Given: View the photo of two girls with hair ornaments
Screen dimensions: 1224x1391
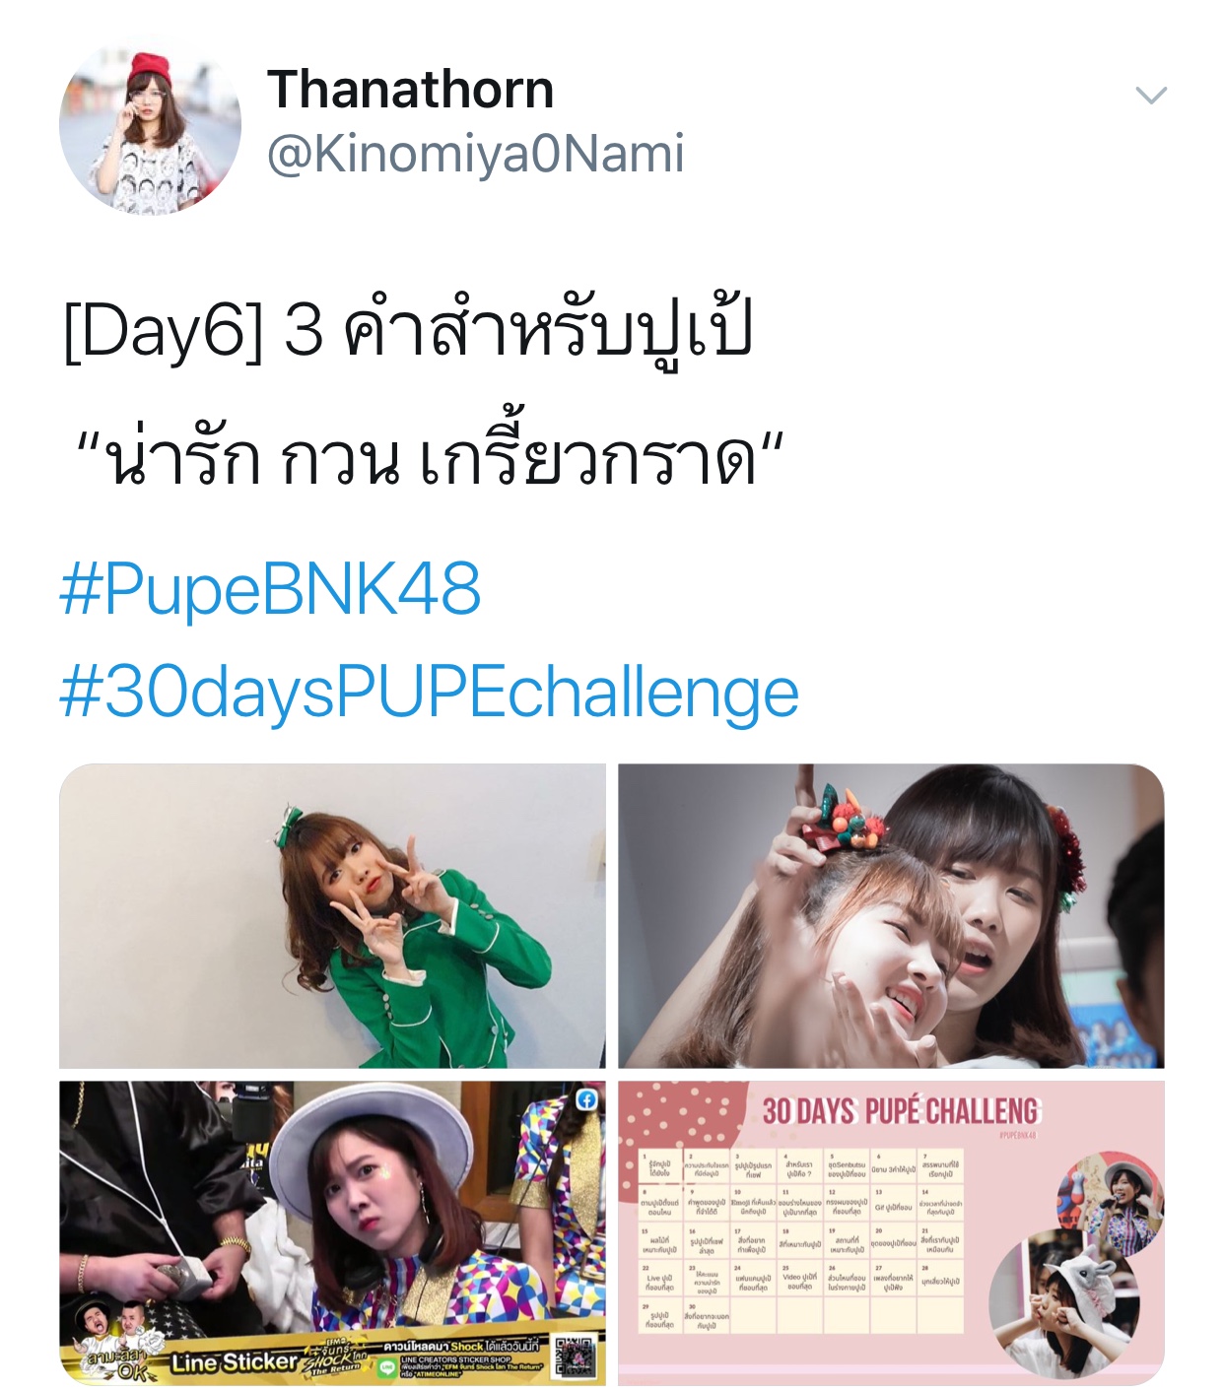Looking at the screenshot, I should point(891,915).
